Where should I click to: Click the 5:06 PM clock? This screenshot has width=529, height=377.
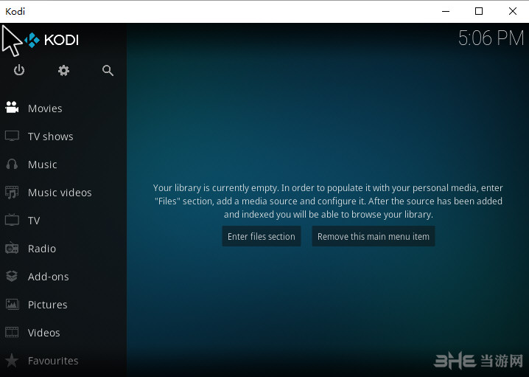pyautogui.click(x=491, y=38)
